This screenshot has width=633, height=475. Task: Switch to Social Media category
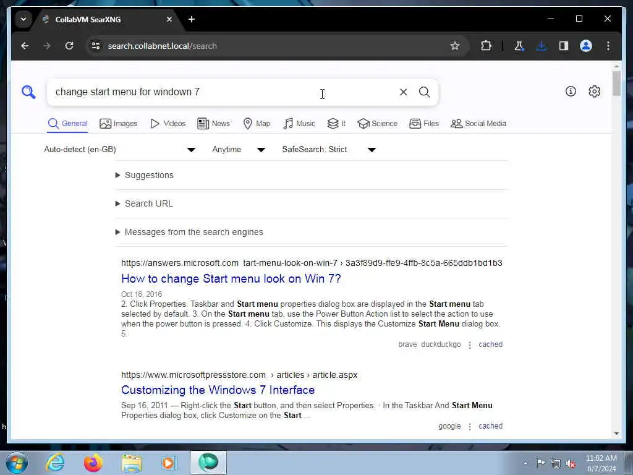[478, 124]
